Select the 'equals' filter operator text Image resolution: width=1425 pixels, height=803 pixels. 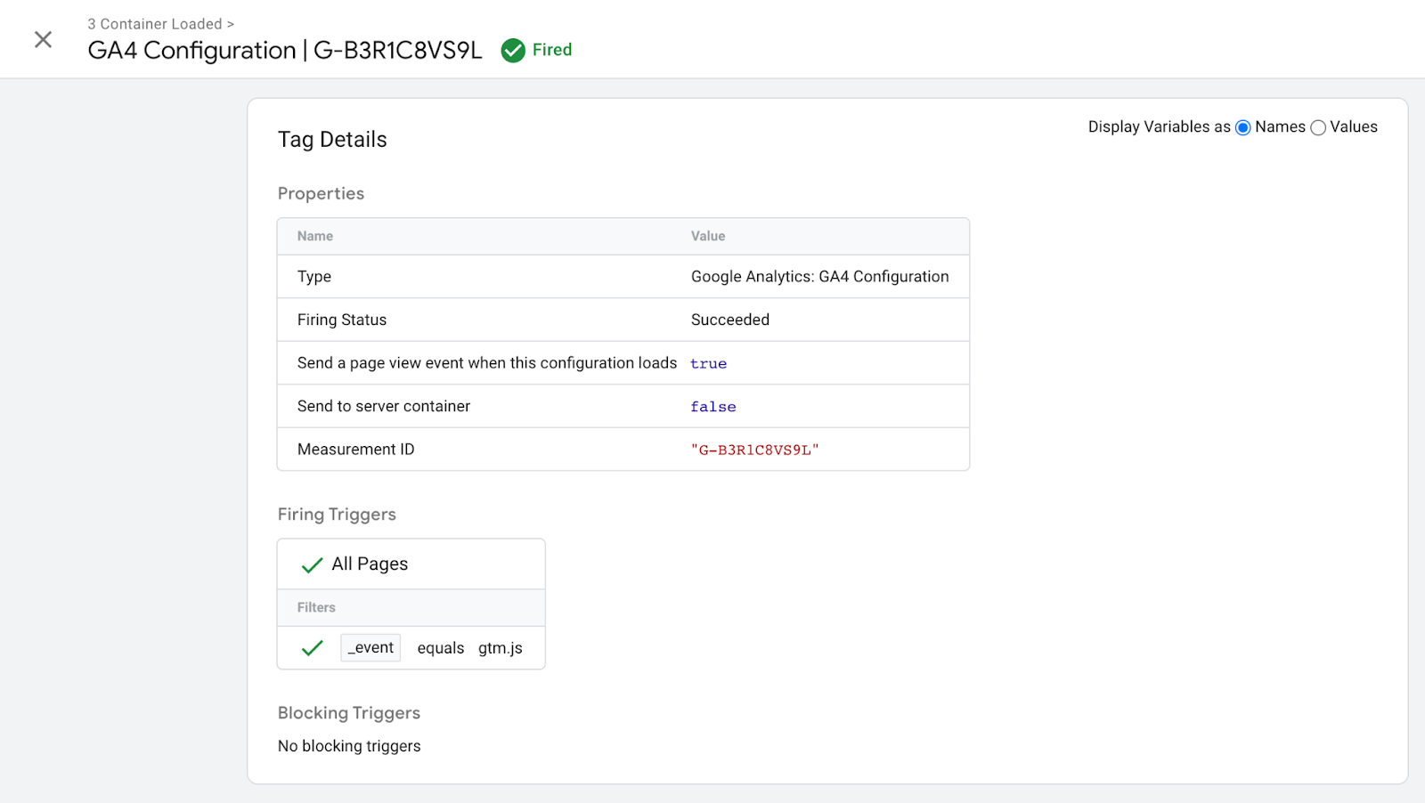point(441,648)
